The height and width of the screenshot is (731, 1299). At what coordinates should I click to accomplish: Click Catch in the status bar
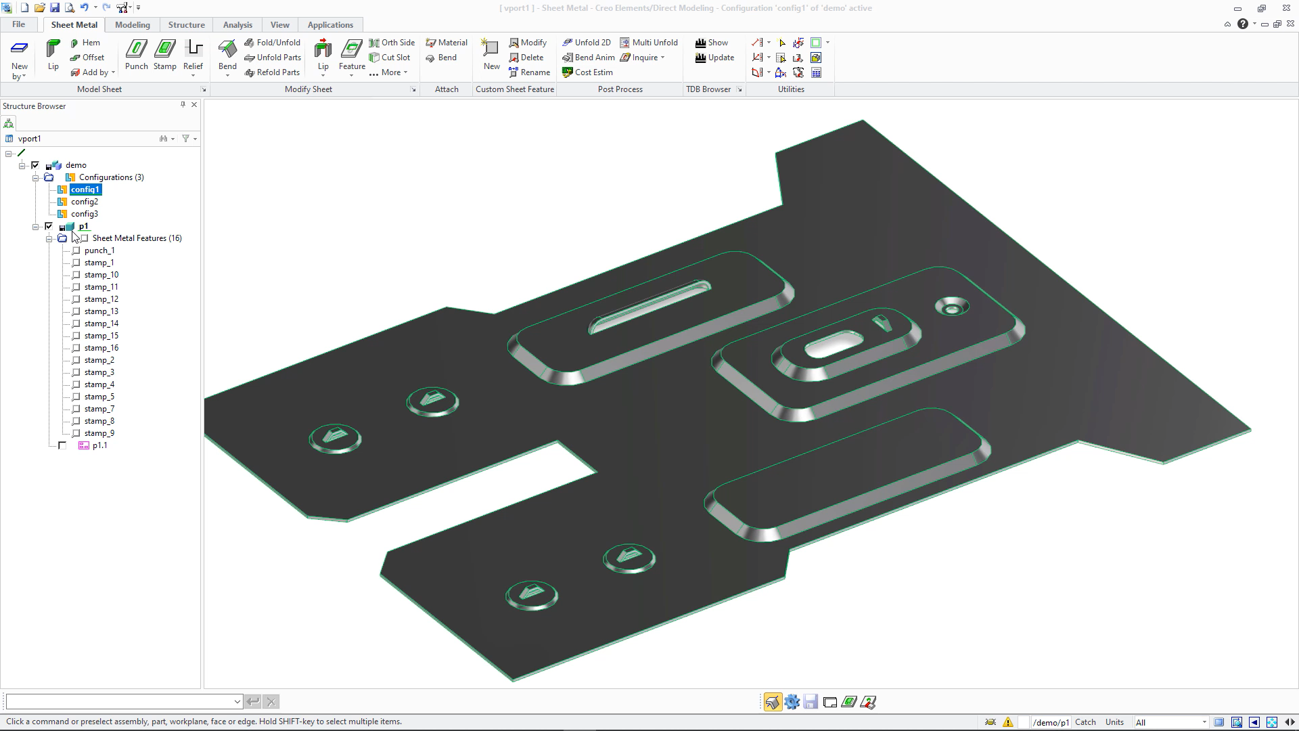1085,722
